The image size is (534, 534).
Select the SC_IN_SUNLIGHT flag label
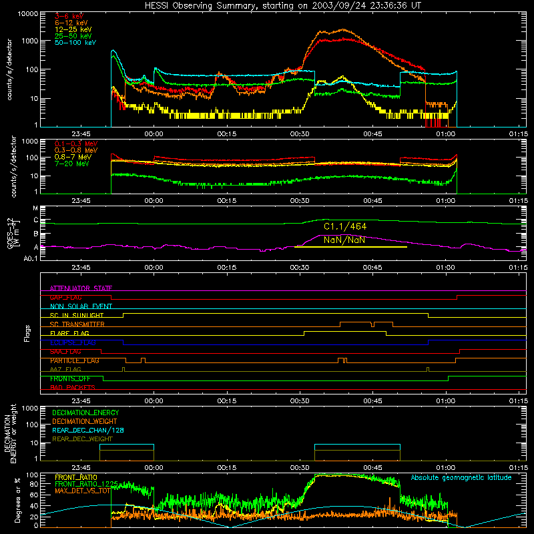77,315
